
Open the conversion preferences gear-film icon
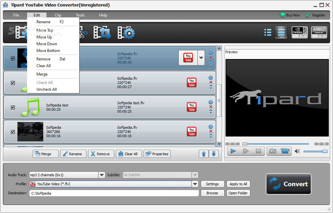pyautogui.click(x=126, y=33)
